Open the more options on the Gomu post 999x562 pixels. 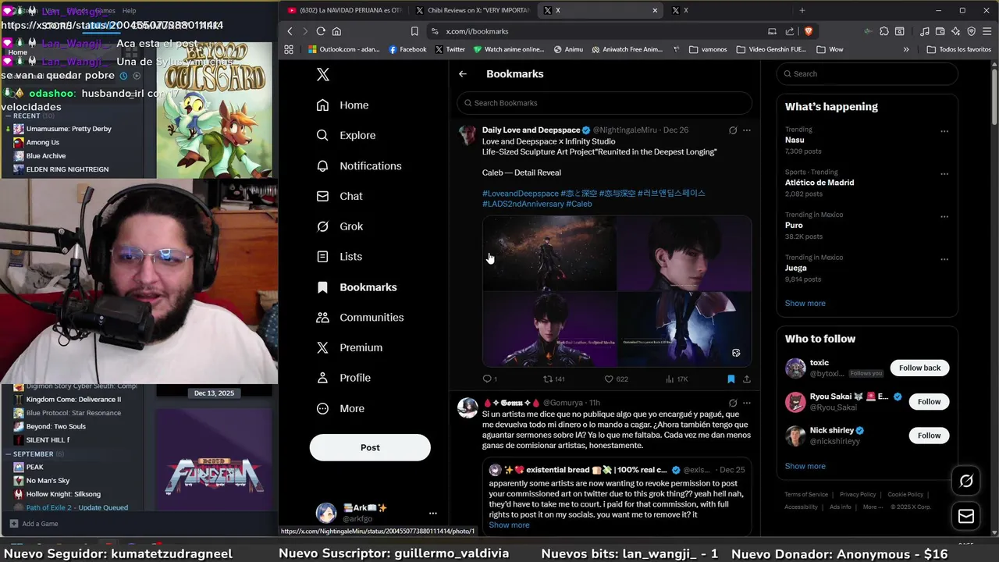click(x=747, y=403)
